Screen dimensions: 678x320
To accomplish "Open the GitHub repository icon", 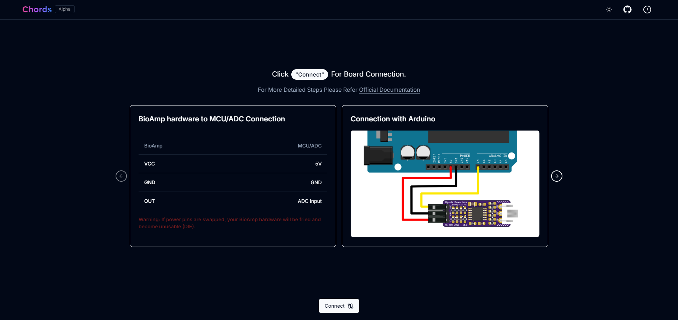I will [627, 10].
